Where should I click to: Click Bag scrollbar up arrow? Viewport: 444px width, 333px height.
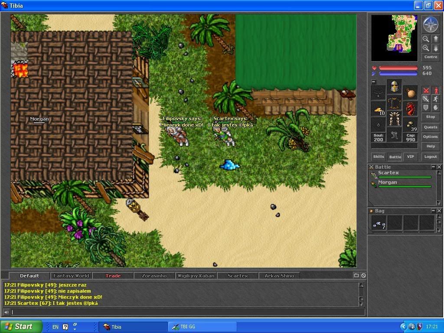click(x=439, y=217)
